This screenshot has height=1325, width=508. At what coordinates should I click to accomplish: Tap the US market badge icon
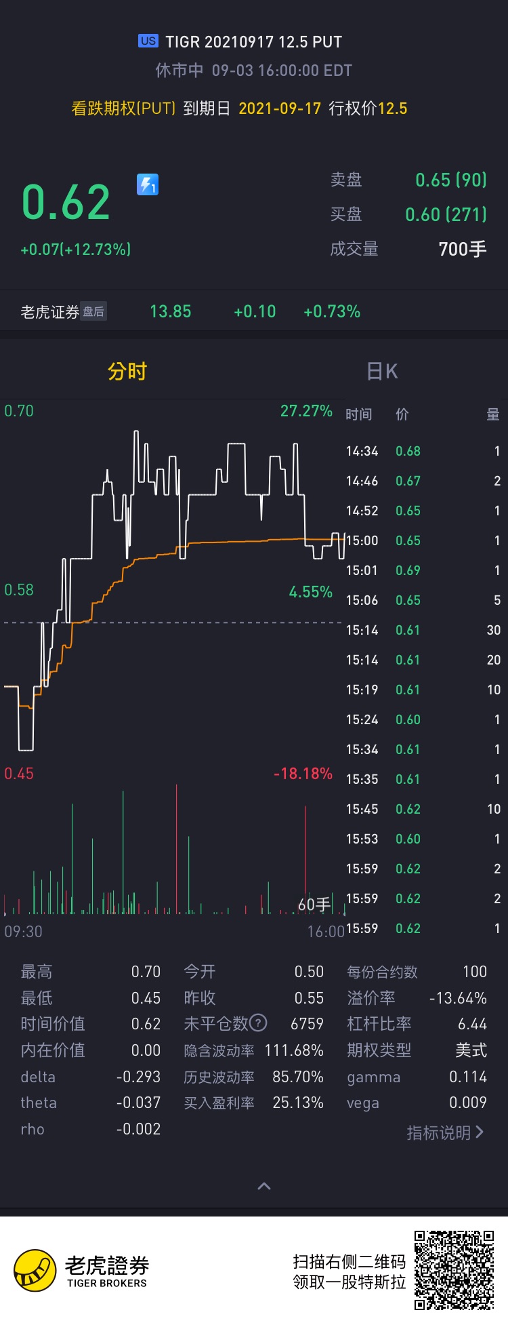click(x=148, y=41)
